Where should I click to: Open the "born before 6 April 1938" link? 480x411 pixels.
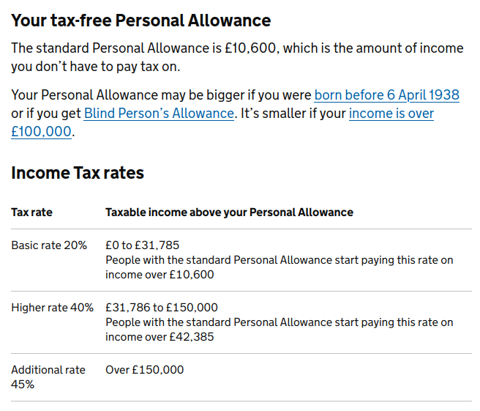[386, 95]
